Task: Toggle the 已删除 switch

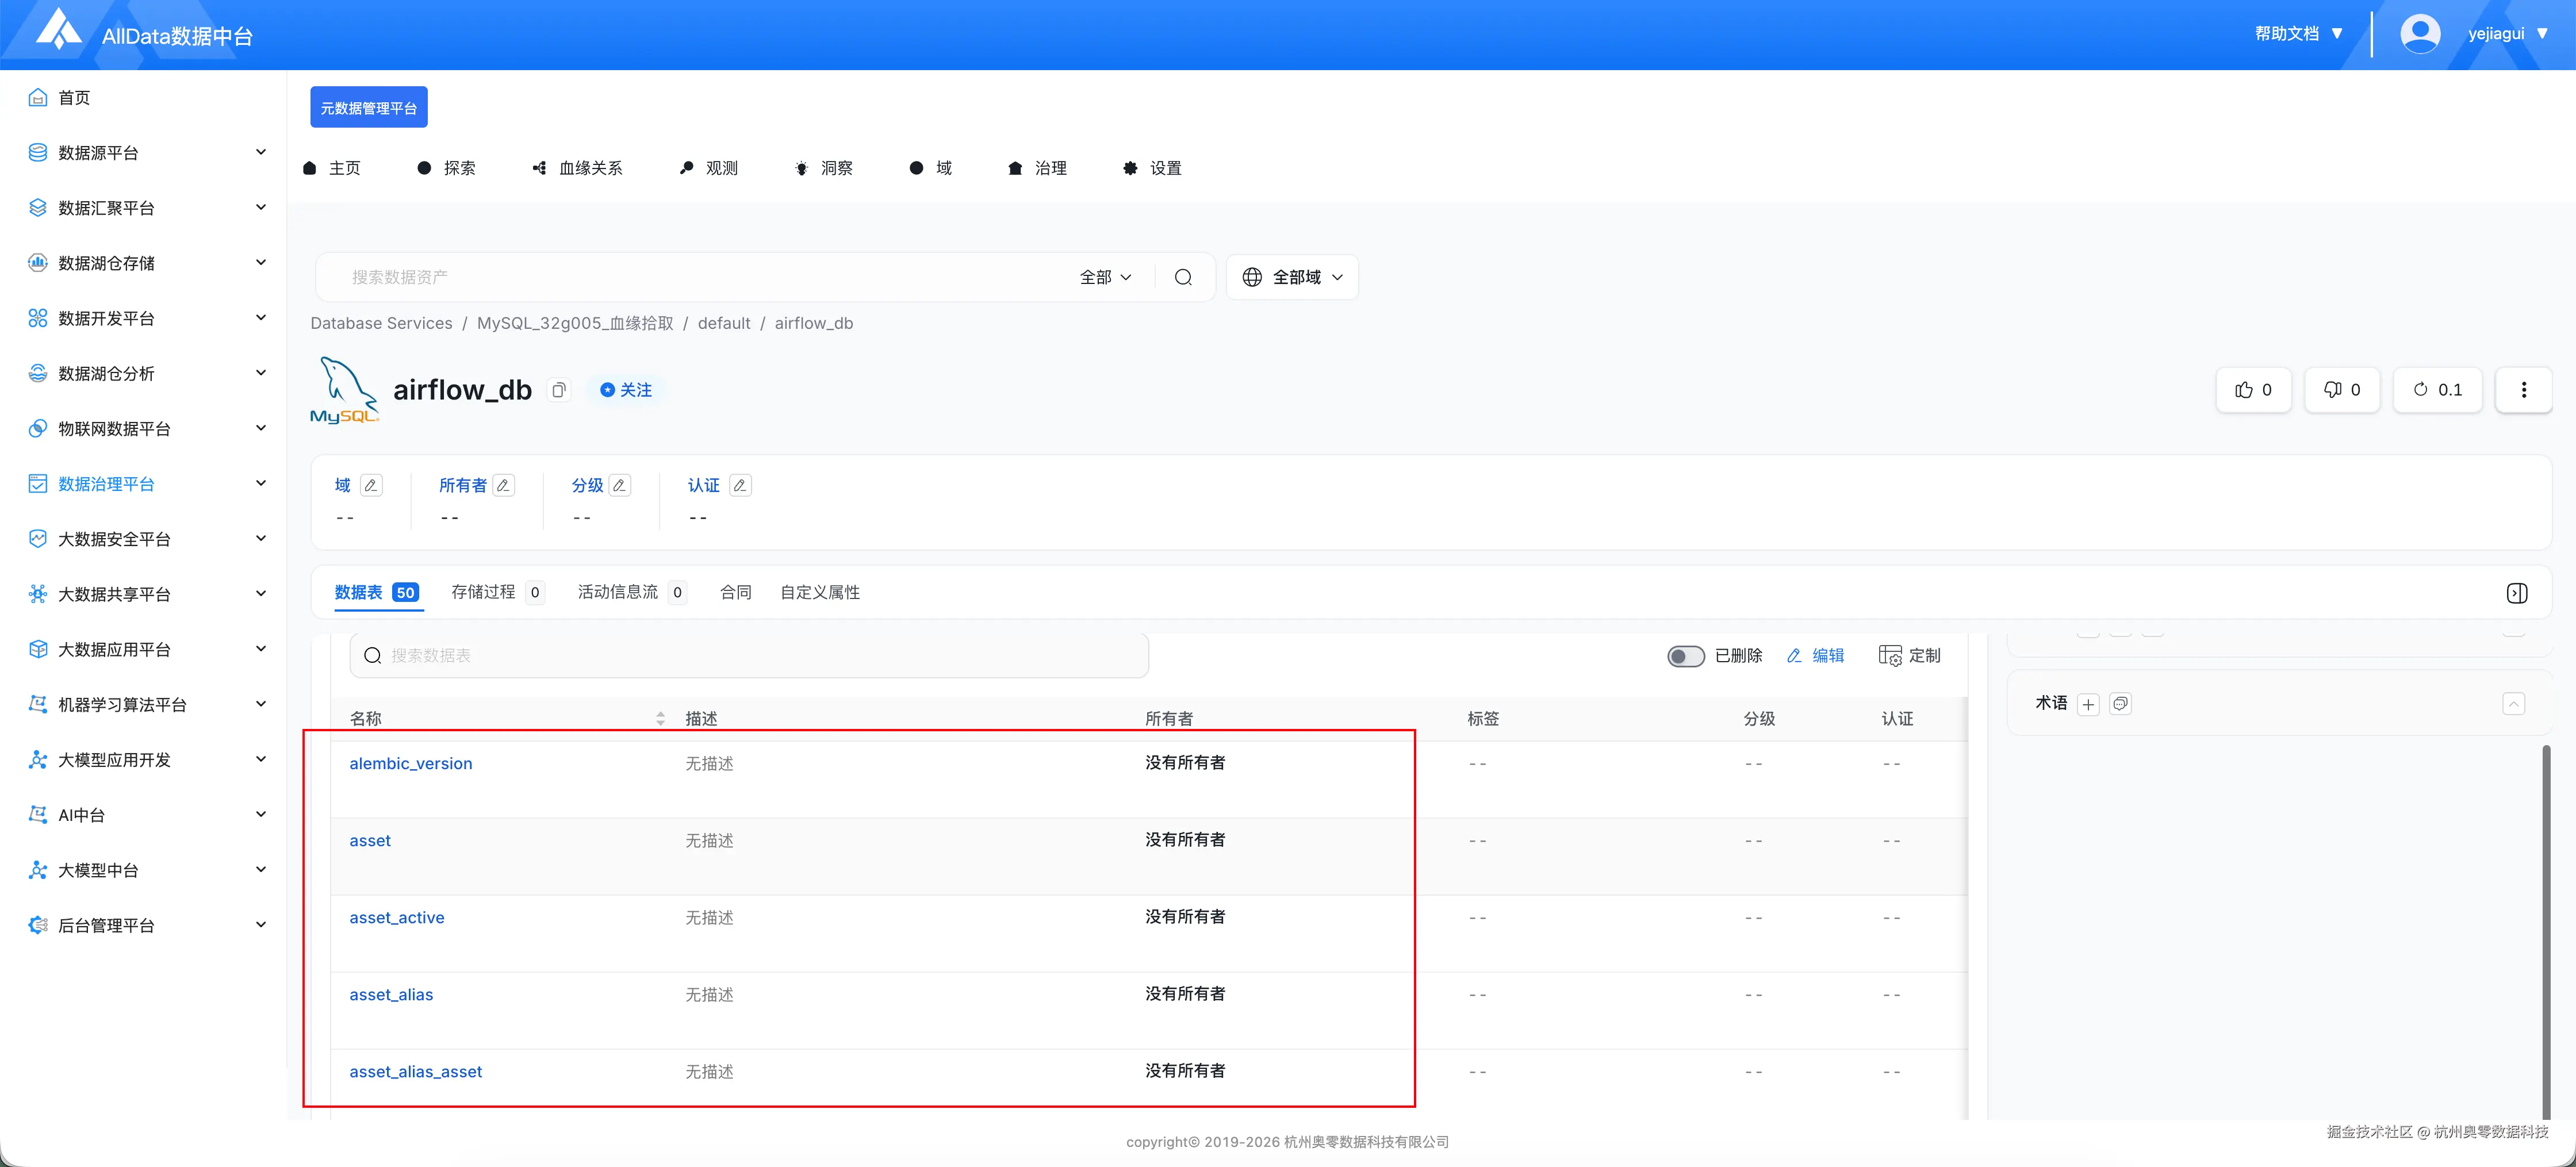Action: tap(1685, 656)
